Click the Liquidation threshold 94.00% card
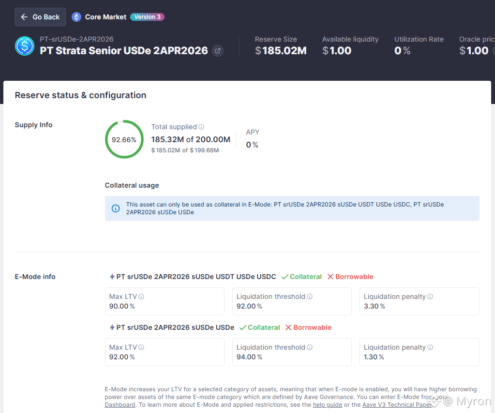The height and width of the screenshot is (413, 495). coord(292,352)
